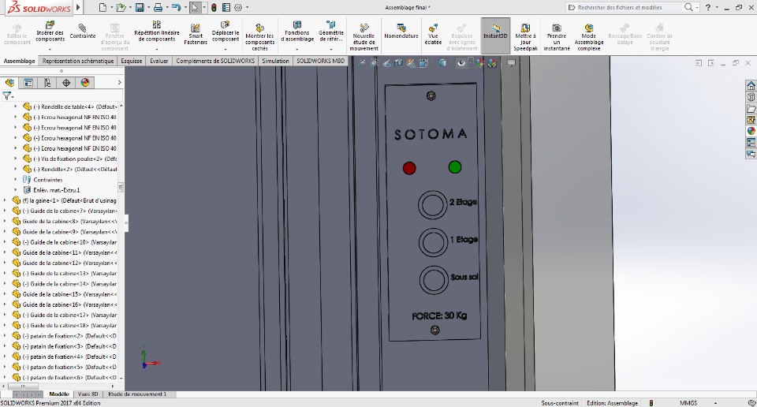The height and width of the screenshot is (407, 757).
Task: Toggle hide/show items eye icon
Action: click(x=461, y=63)
